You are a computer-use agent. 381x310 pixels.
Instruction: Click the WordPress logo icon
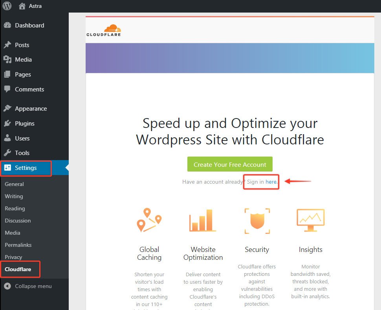[x=7, y=6]
